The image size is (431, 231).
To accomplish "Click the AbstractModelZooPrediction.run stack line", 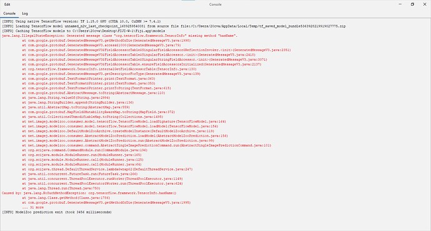I will click(118, 140).
